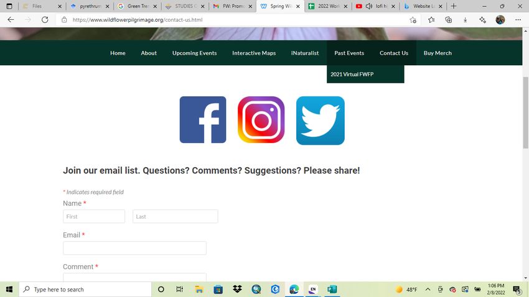The height and width of the screenshot is (297, 529).
Task: Go to Home nav link
Action: pyautogui.click(x=118, y=53)
